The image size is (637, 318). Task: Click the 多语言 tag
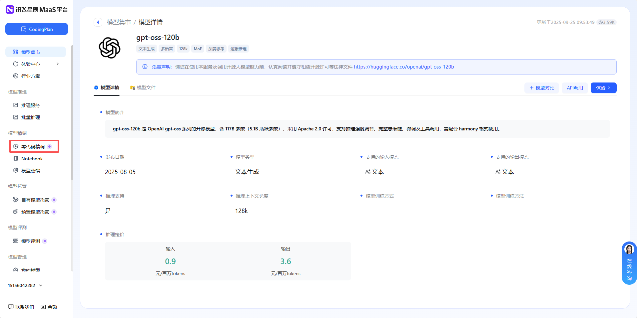167,49
